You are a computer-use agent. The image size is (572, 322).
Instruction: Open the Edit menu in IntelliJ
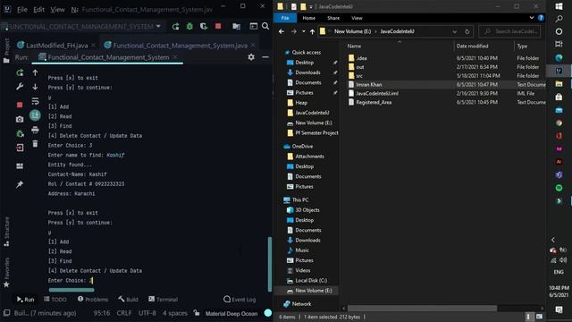pos(38,10)
